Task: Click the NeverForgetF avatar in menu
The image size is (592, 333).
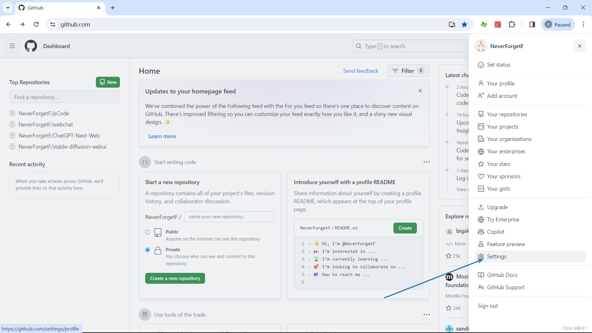Action: 481,46
